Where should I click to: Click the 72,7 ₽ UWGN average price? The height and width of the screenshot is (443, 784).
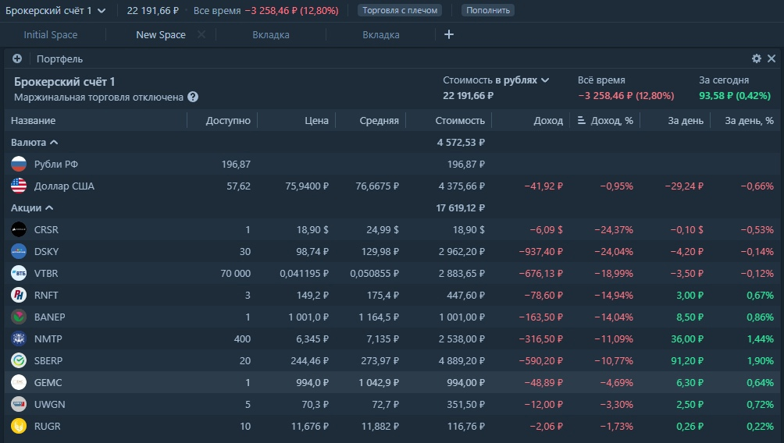[x=386, y=404]
